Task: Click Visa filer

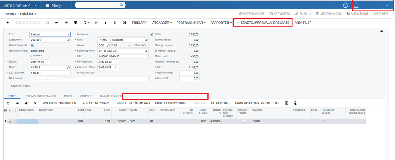Action: [x=303, y=23]
